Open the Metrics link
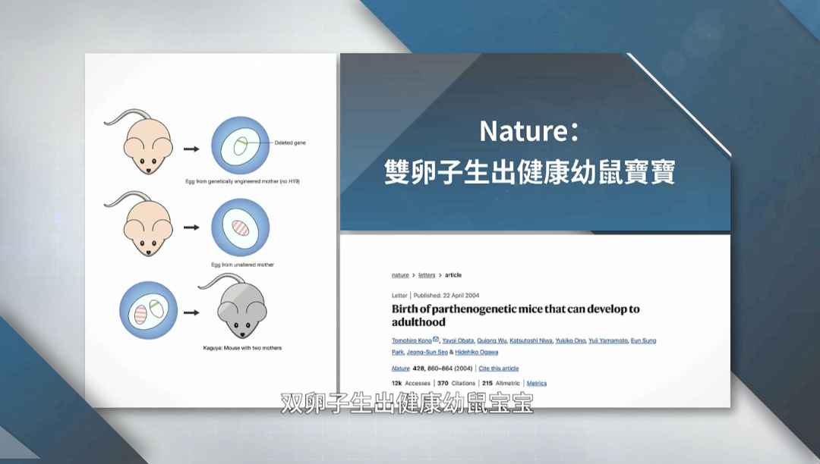Viewport: 820px width, 464px height. point(537,383)
